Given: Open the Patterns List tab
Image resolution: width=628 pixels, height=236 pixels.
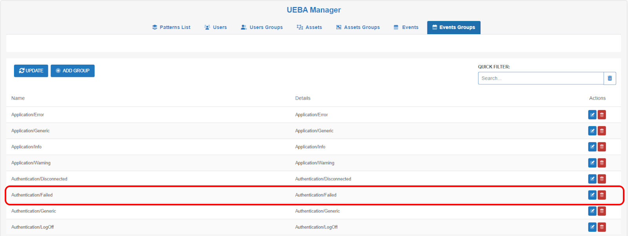Looking at the screenshot, I should 171,27.
